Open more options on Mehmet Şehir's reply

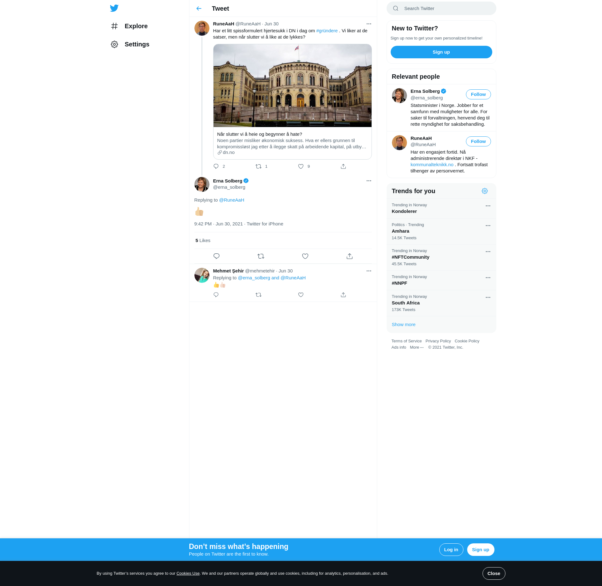pos(369,271)
